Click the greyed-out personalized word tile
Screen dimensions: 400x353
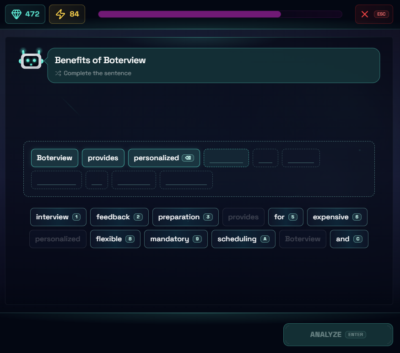(x=58, y=239)
